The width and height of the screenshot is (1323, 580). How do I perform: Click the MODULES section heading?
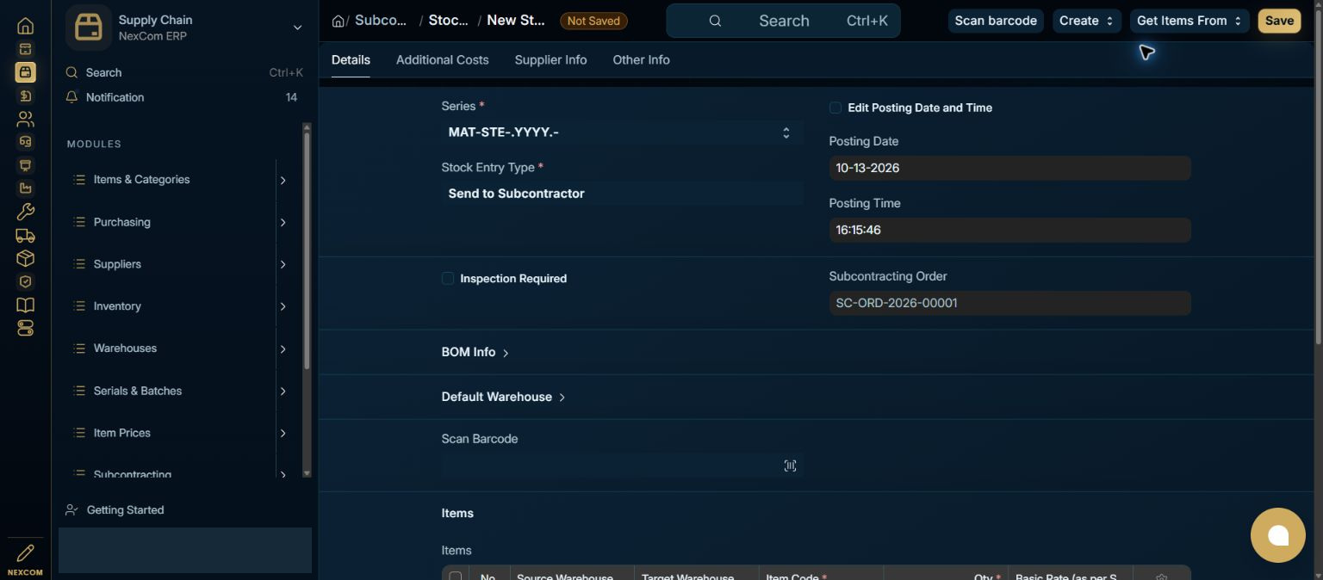pyautogui.click(x=94, y=144)
